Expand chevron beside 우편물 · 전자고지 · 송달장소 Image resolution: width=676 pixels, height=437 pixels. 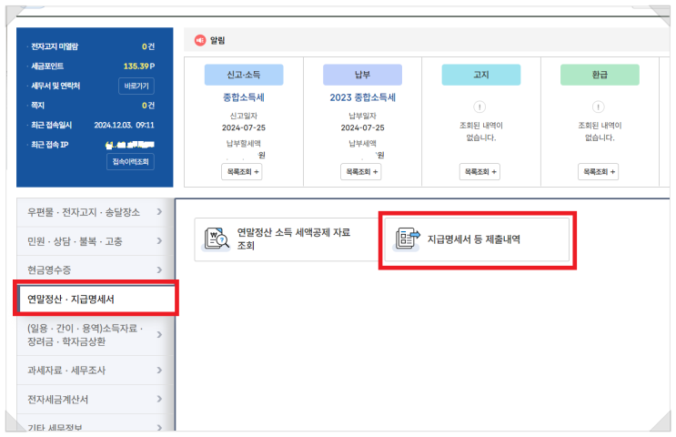159,211
